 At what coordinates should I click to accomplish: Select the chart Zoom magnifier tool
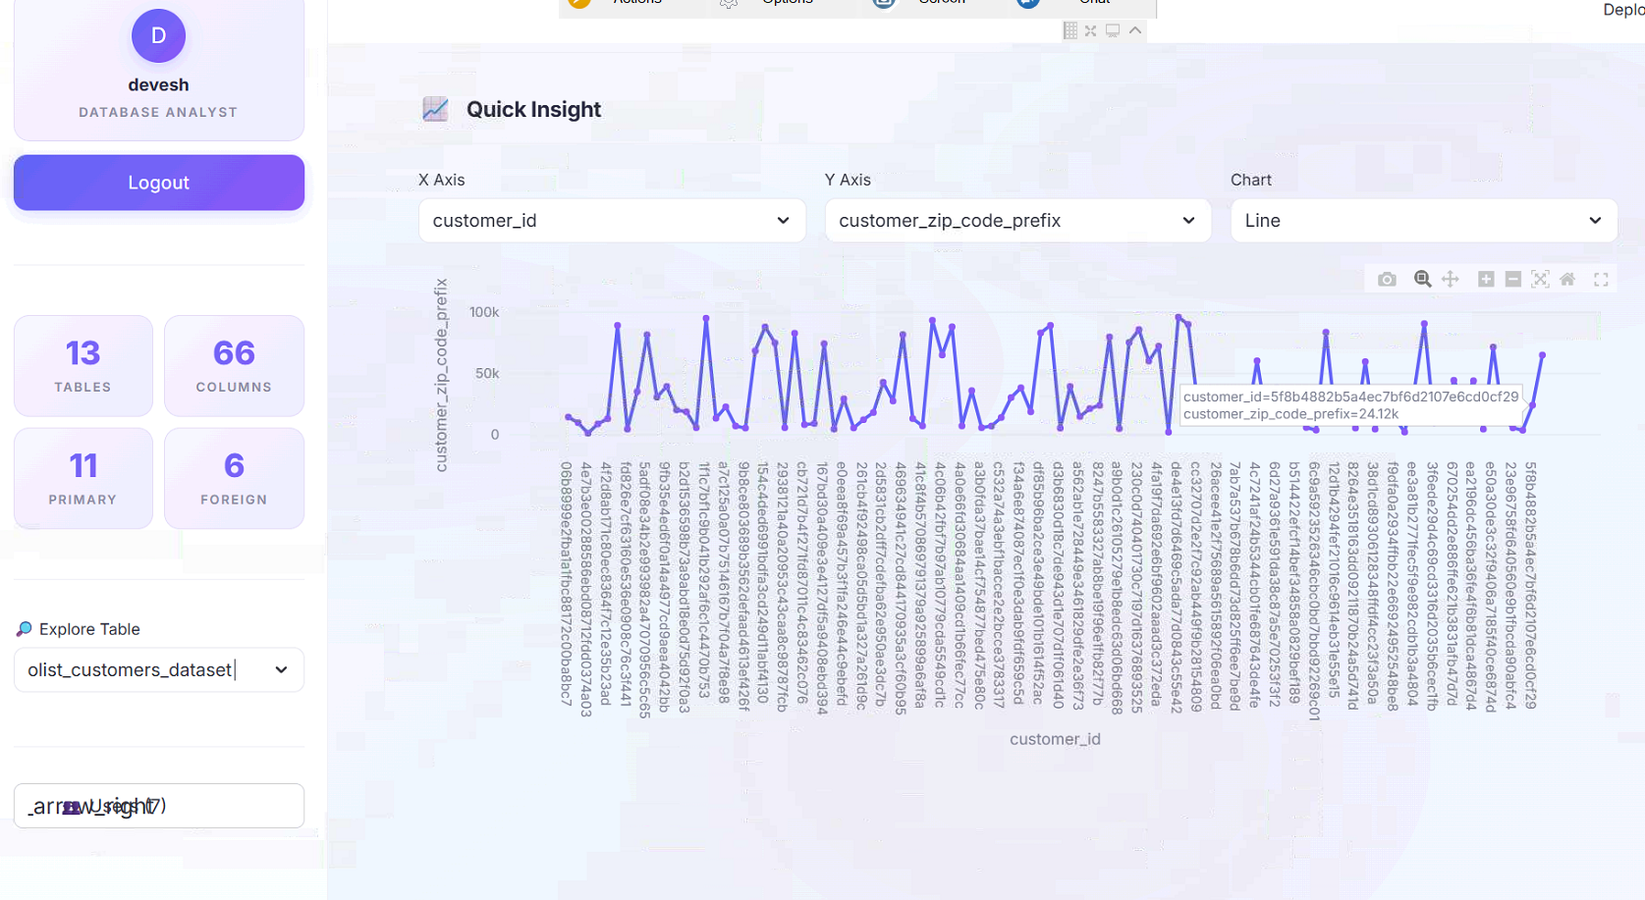coord(1422,280)
